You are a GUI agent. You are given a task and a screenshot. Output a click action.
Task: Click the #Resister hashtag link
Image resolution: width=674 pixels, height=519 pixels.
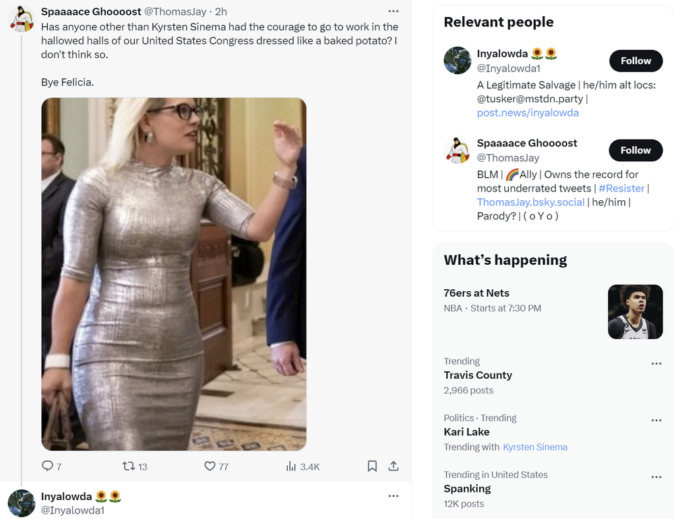coord(621,188)
